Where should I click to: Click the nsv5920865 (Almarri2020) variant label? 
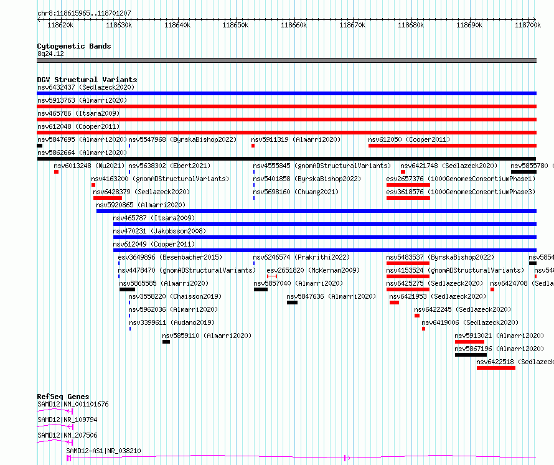point(141,205)
